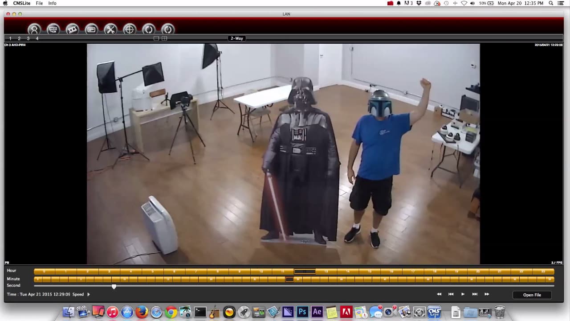Play the recorded video
This screenshot has width=570, height=321.
point(463,294)
